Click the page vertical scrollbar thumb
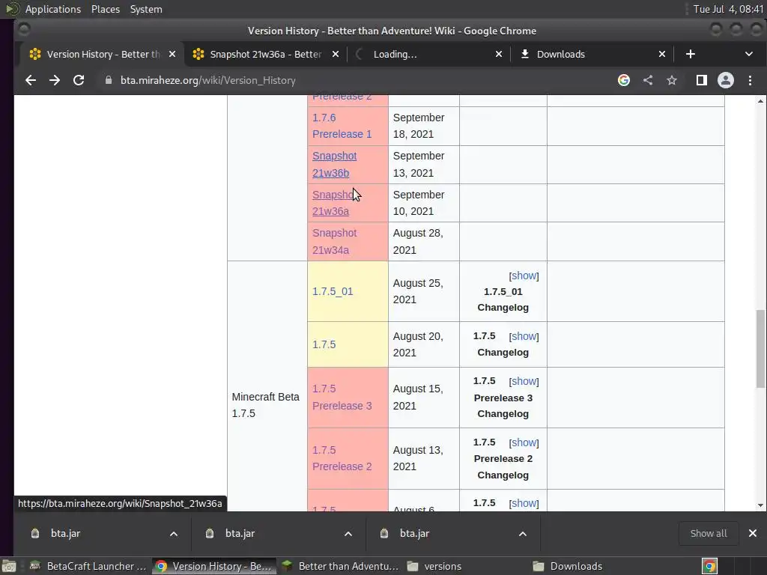The width and height of the screenshot is (767, 575). click(760, 349)
